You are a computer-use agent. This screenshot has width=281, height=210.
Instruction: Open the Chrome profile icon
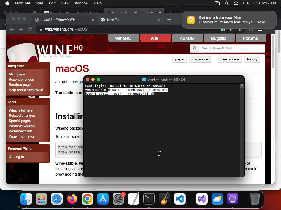point(260,30)
